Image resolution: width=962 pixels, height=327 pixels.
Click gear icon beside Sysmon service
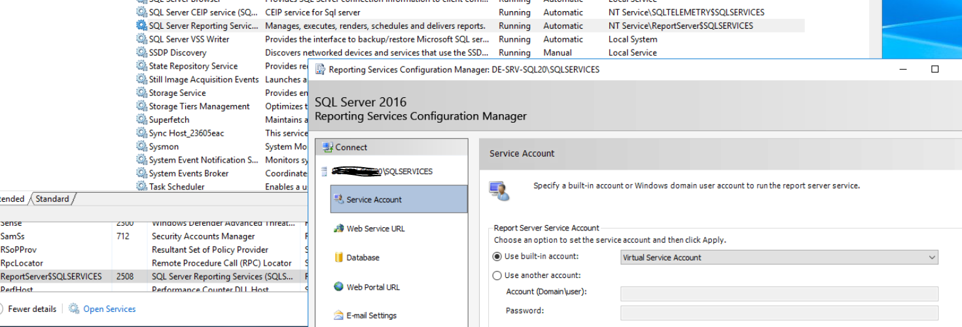click(x=141, y=146)
